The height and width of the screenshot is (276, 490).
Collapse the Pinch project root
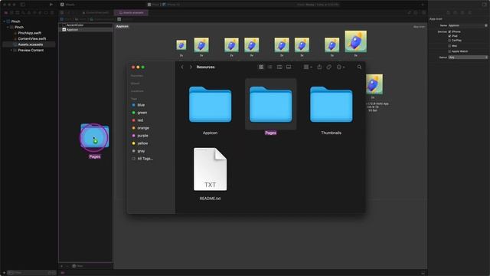pos(4,21)
